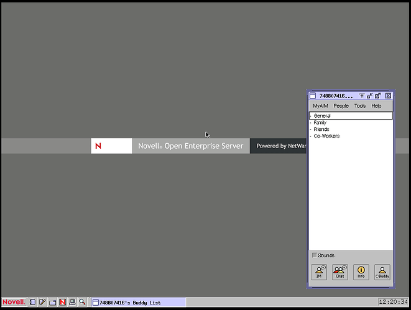Open the MyAIM menu
This screenshot has height=310, width=411.
click(320, 106)
